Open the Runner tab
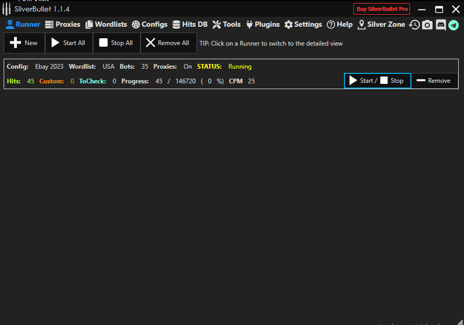Screen dimensions: 464x325 click(23, 24)
